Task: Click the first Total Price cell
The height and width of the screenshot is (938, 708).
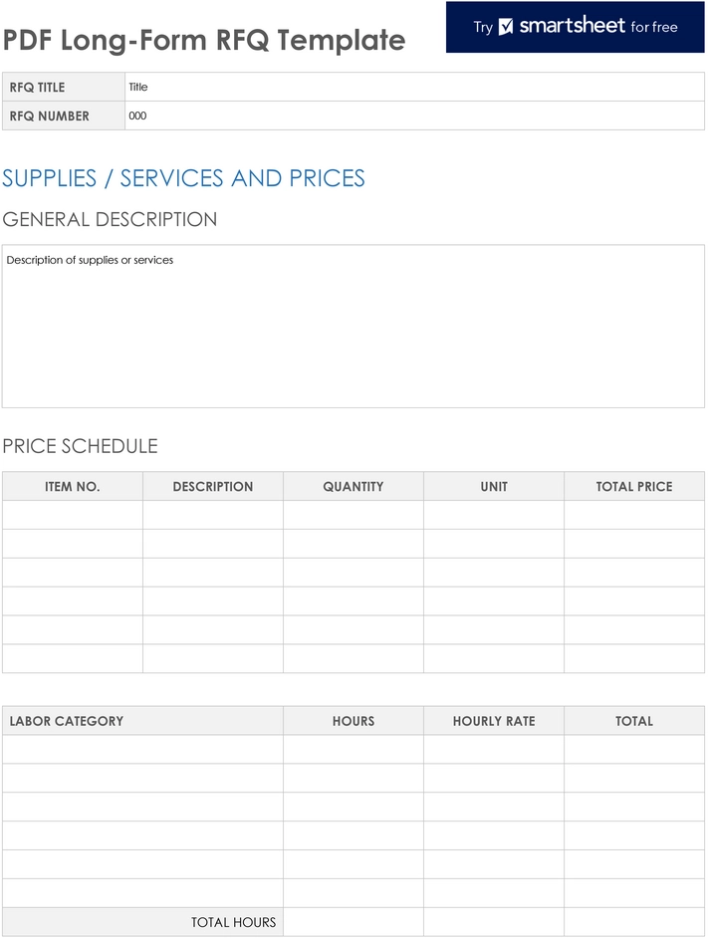Action: [x=634, y=515]
